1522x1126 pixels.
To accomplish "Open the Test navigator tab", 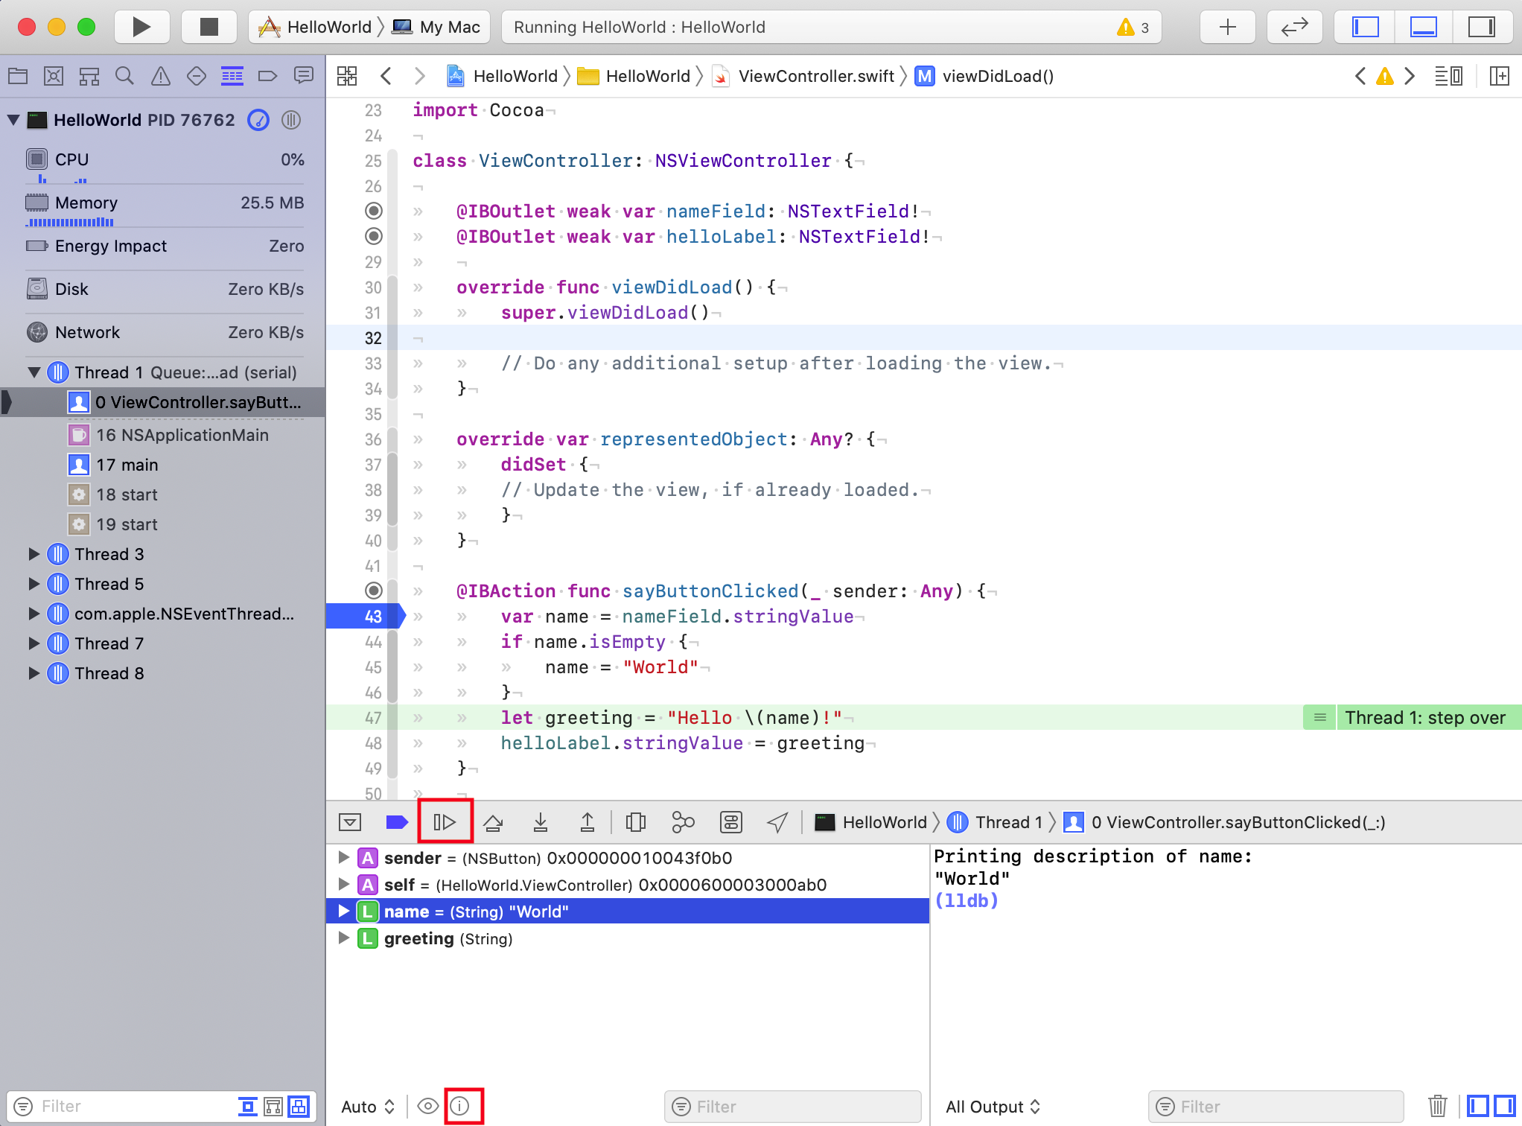I will [x=197, y=76].
